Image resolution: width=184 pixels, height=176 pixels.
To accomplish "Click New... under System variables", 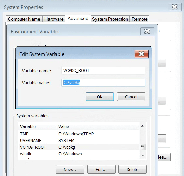I will [x=70, y=169].
